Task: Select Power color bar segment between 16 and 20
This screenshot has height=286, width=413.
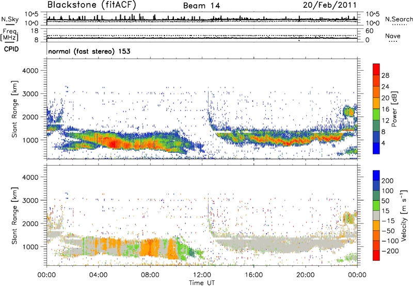Action: pyautogui.click(x=376, y=103)
